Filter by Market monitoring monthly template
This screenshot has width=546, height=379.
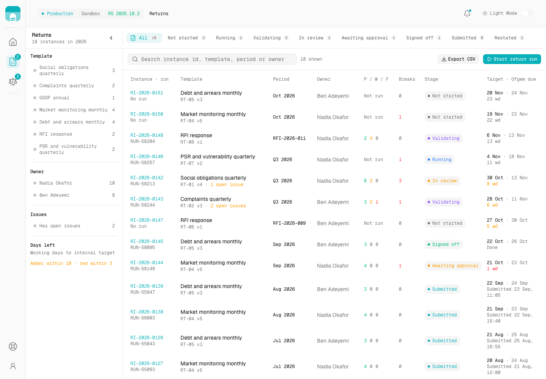pos(74,110)
